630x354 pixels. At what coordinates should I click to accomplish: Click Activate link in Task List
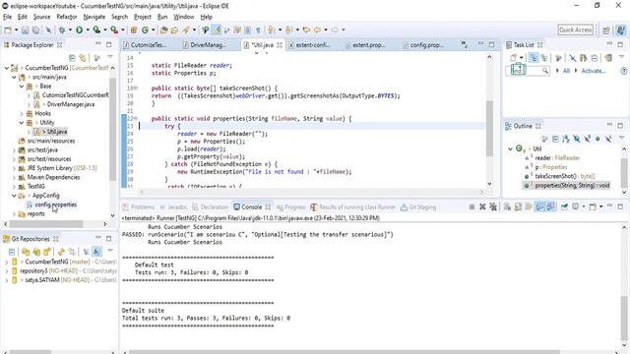point(593,71)
